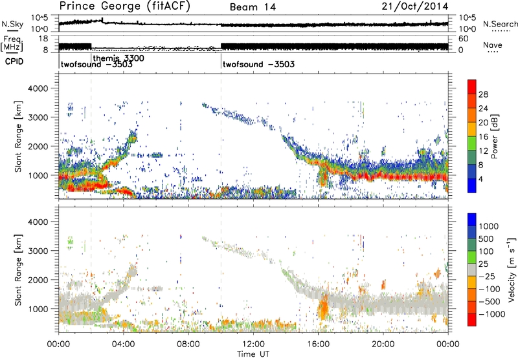The image size is (518, 358).
Task: Click the light green 12–16 dB Power colorbar segment
Action: [x=472, y=143]
